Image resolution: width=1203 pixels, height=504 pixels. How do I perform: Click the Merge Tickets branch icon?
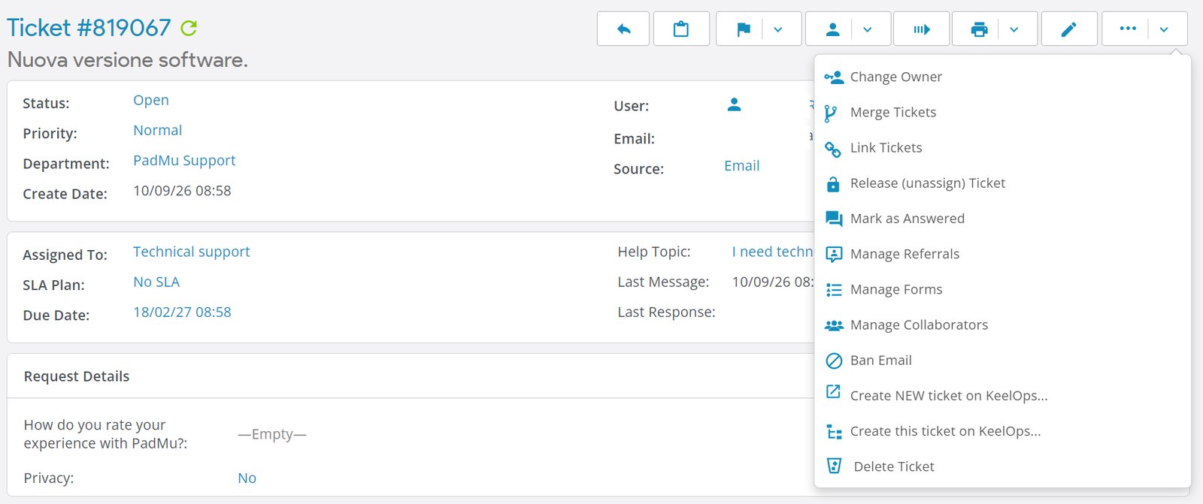pyautogui.click(x=831, y=113)
